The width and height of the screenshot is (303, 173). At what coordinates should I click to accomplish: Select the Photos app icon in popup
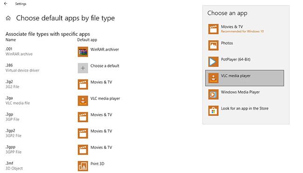tap(213, 45)
